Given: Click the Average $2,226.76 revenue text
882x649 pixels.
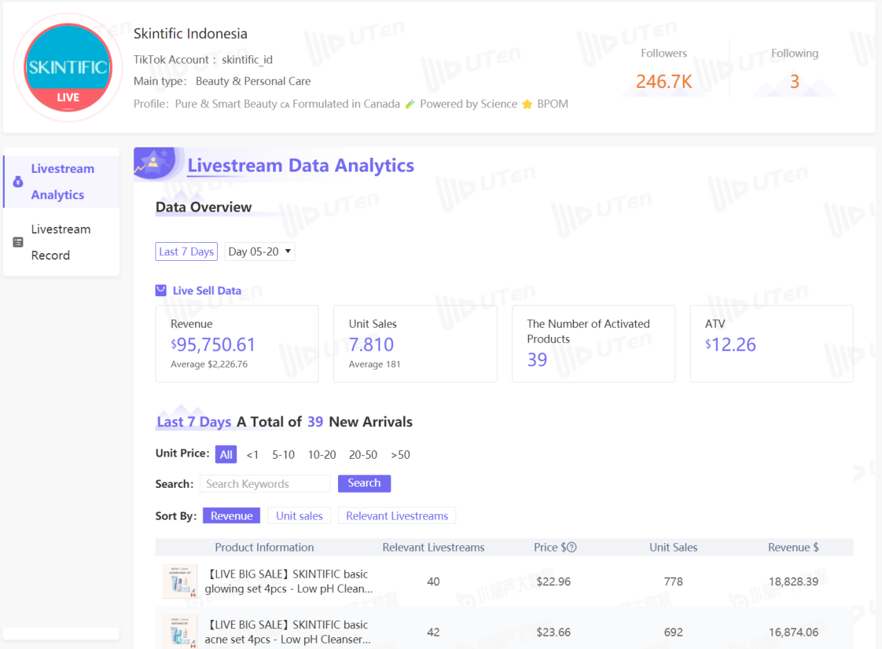Looking at the screenshot, I should [x=209, y=364].
